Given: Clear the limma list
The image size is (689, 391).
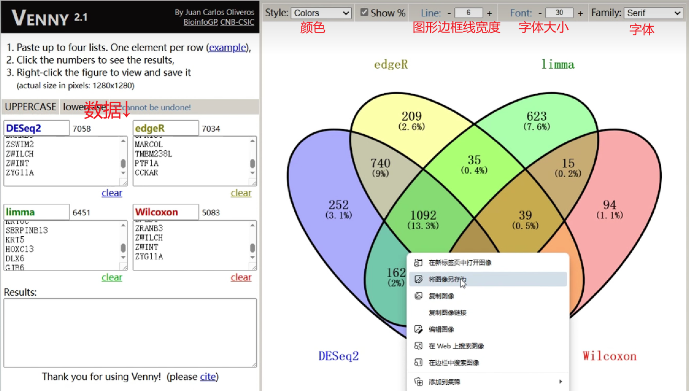Looking at the screenshot, I should pos(112,277).
